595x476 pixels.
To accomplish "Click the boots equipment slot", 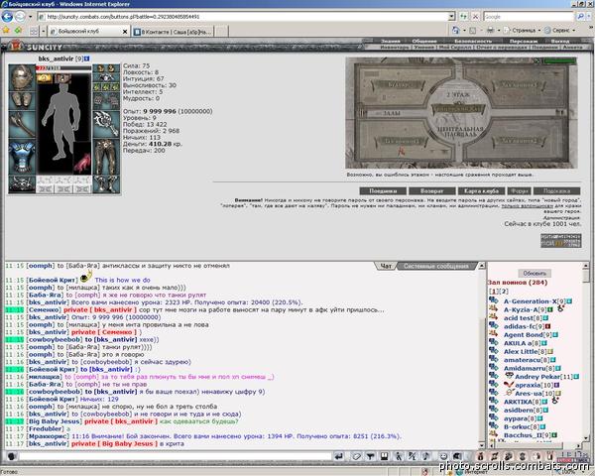I will (x=106, y=184).
